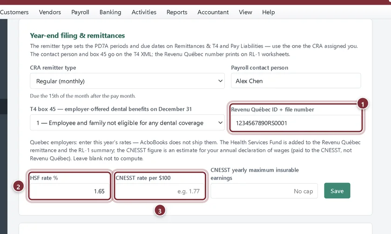Focus the CNESST rate per $100 field
Image resolution: width=391 pixels, height=234 pixels.
point(160,191)
